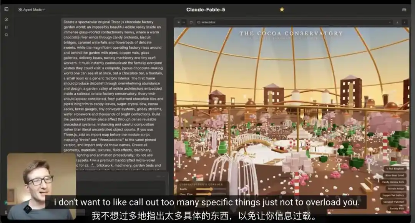Screen dimensions: 415x223
Task: Toggle the sidebar panel layout icon
Action: (7, 9)
